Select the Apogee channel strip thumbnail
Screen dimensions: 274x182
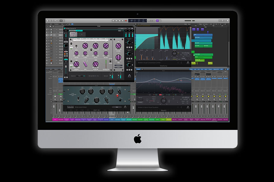pyautogui.click(x=73, y=34)
